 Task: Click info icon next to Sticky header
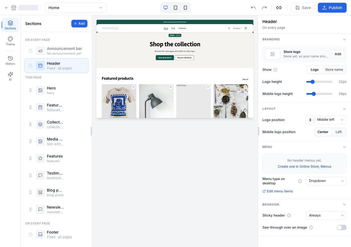click(289, 215)
